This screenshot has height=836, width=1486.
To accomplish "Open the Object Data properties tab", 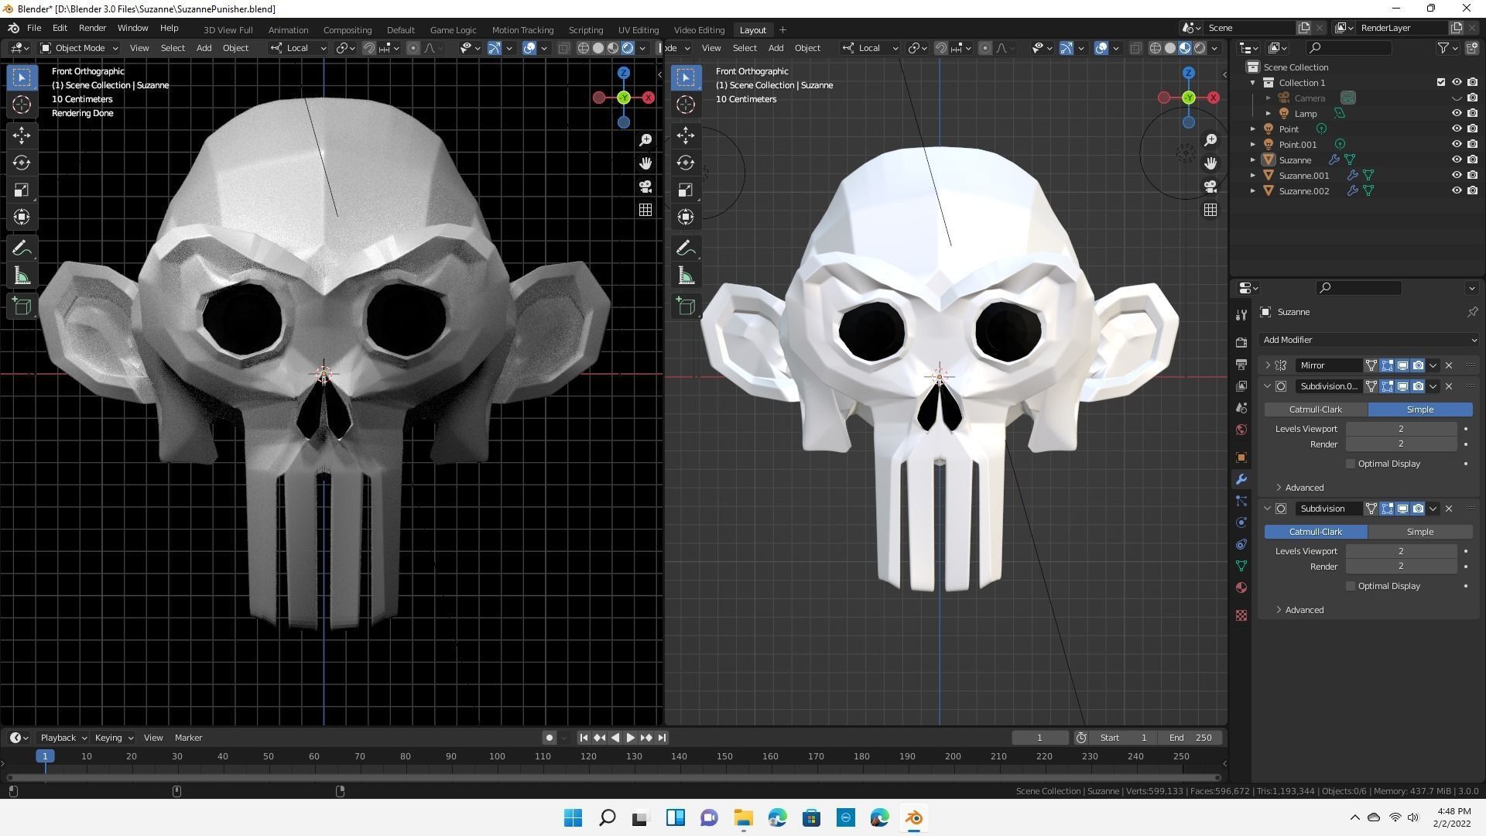I will (x=1241, y=565).
